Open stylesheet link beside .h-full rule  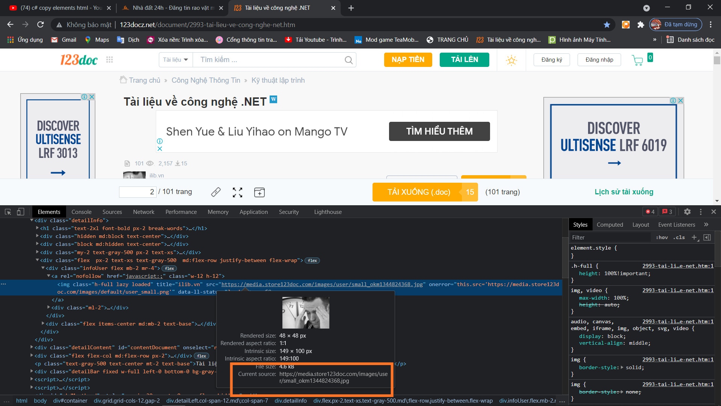point(678,266)
